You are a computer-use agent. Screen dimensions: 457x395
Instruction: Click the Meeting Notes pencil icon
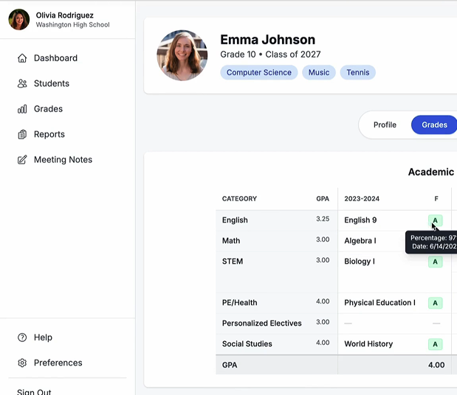[x=22, y=160]
